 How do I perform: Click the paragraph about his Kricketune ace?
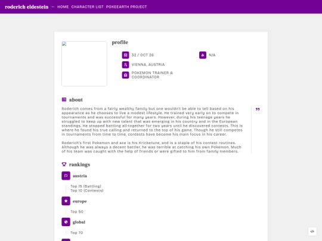tap(151, 147)
